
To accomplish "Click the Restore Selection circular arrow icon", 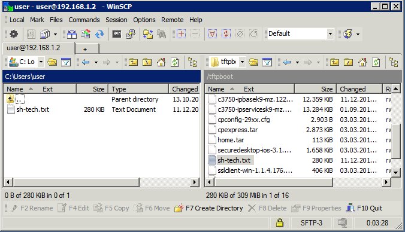I will coord(254,34).
